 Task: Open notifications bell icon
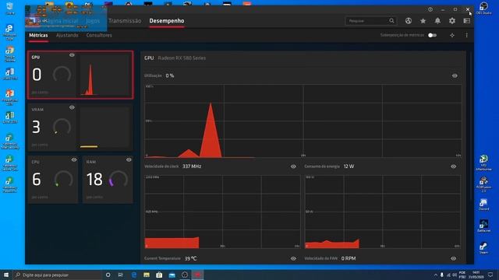tap(437, 21)
